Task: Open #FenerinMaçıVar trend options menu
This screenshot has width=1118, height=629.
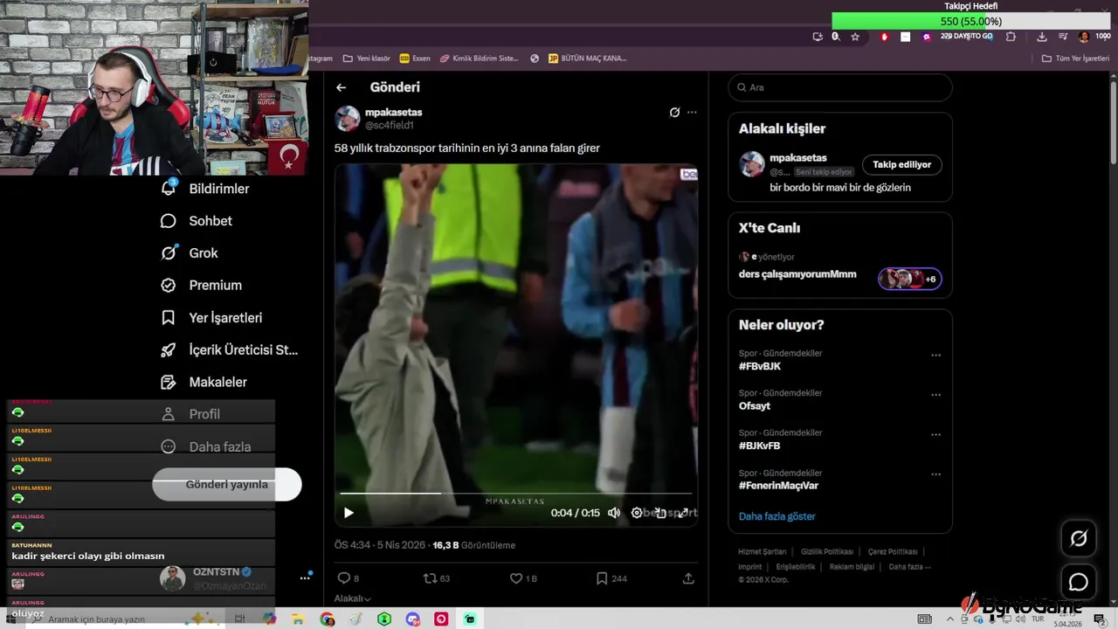Action: [x=935, y=474]
